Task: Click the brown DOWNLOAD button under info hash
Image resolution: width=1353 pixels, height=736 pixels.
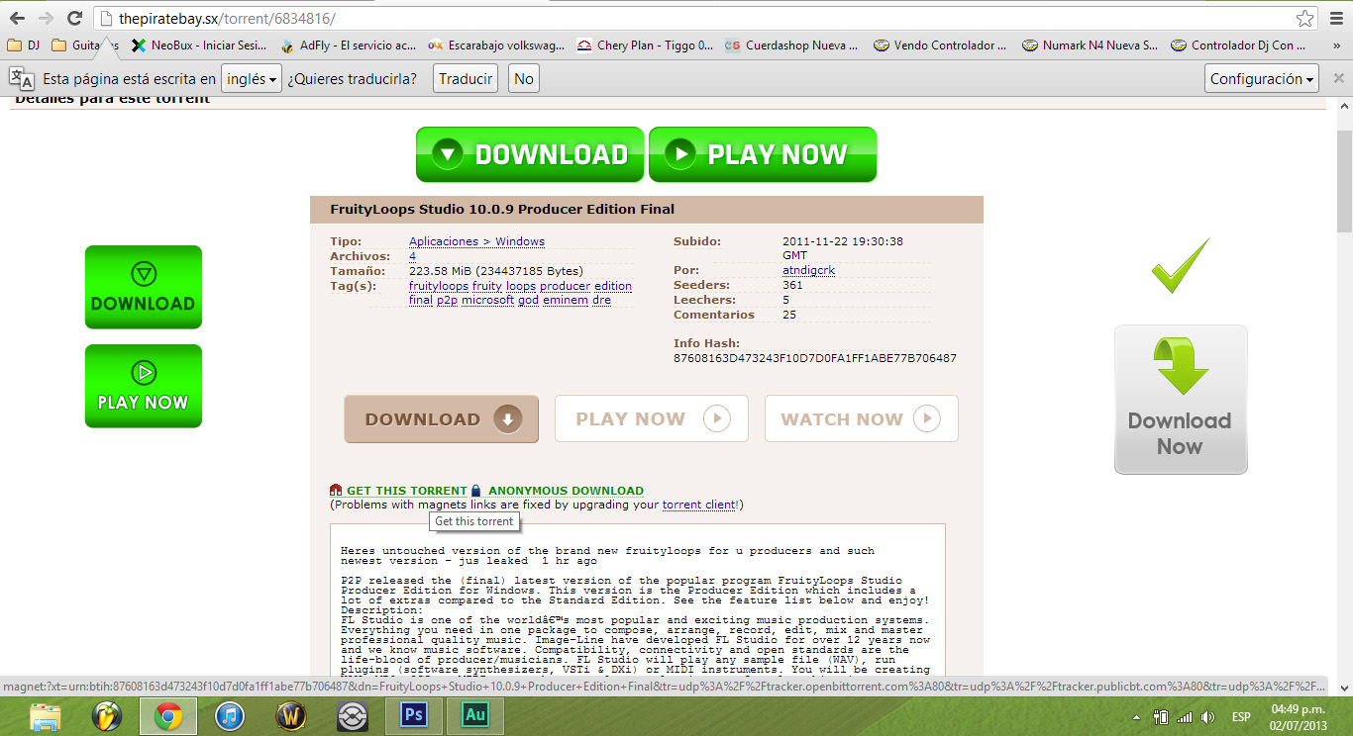Action: tap(442, 419)
